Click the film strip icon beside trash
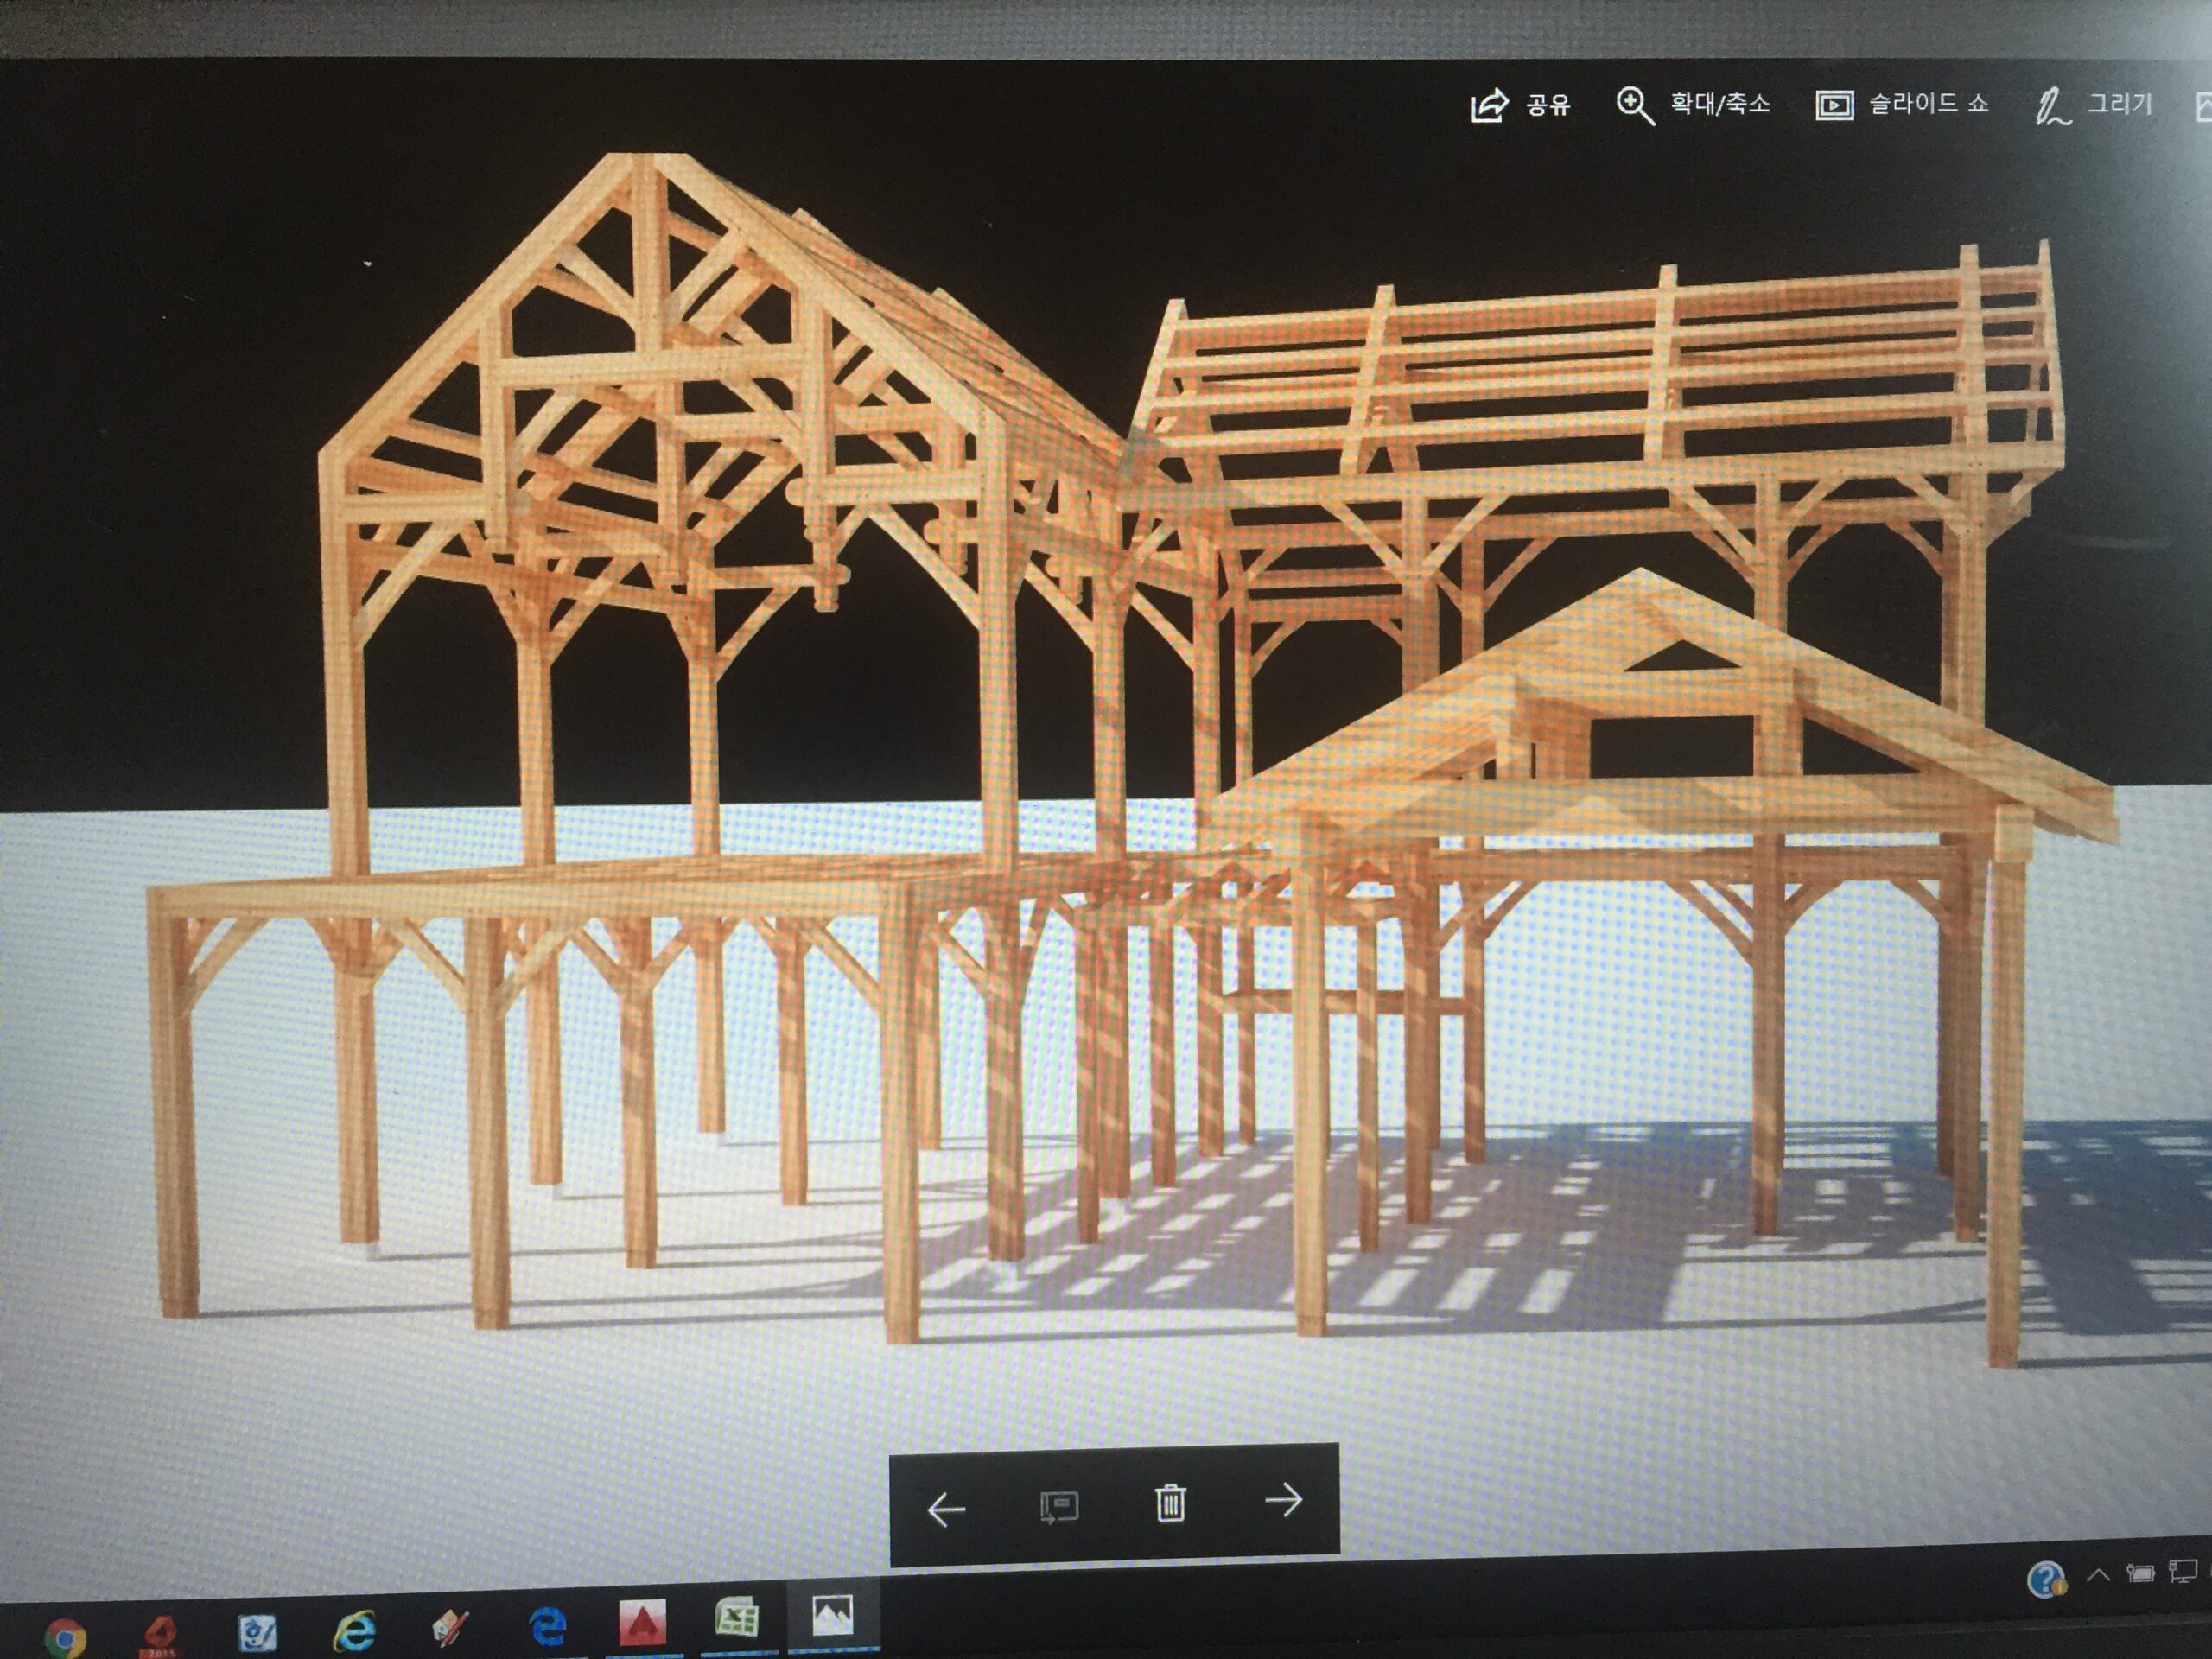This screenshot has height=1659, width=2212. coord(1059,1506)
